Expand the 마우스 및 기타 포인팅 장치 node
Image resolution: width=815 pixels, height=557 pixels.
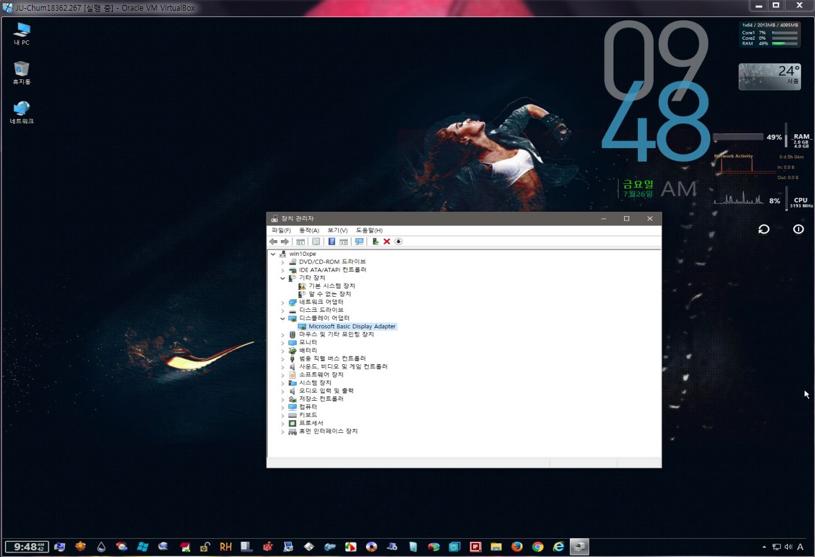(283, 335)
